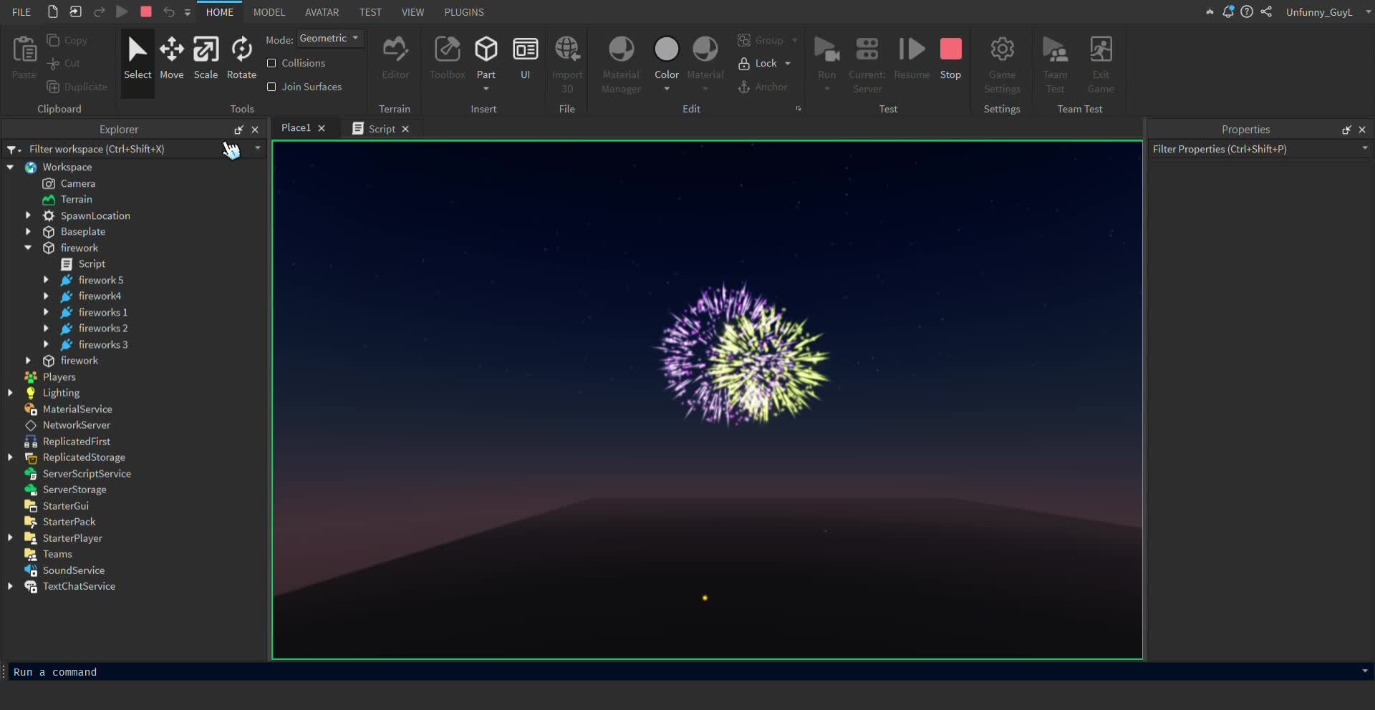Expand the Lighting service
The image size is (1375, 710).
tap(10, 393)
